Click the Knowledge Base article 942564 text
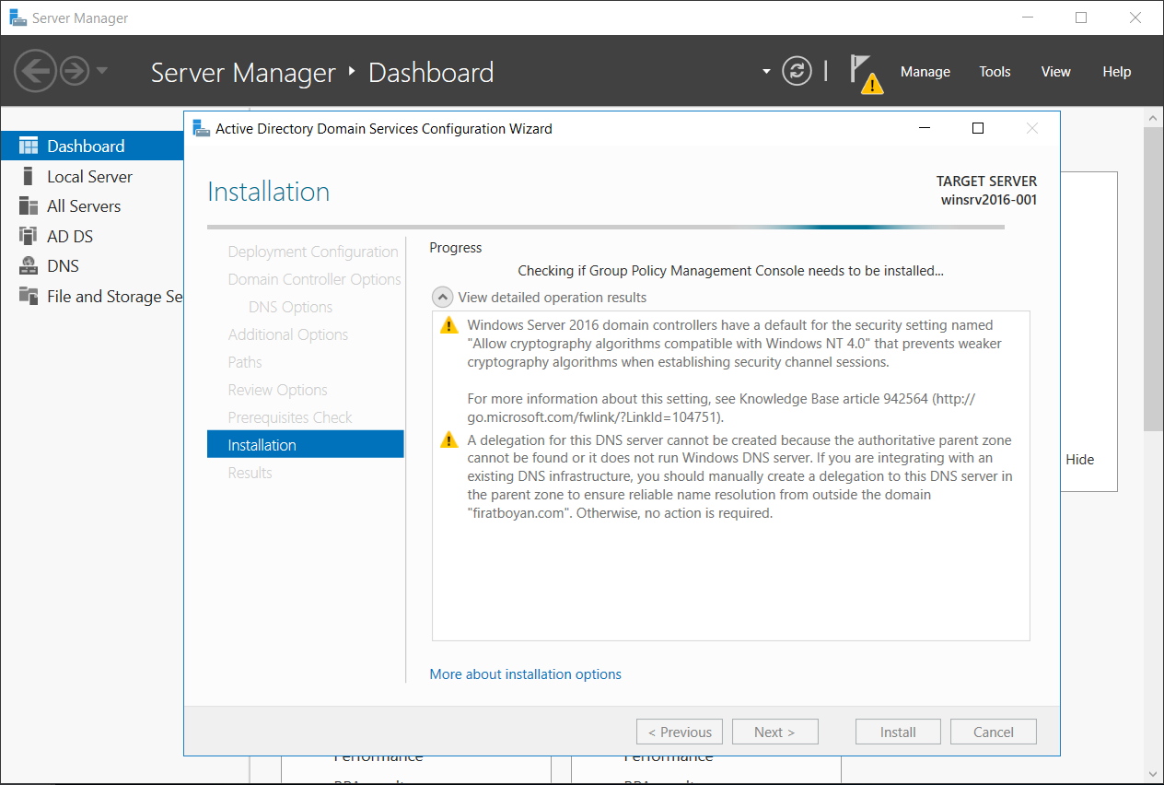Image resolution: width=1164 pixels, height=785 pixels. pyautogui.click(x=832, y=399)
